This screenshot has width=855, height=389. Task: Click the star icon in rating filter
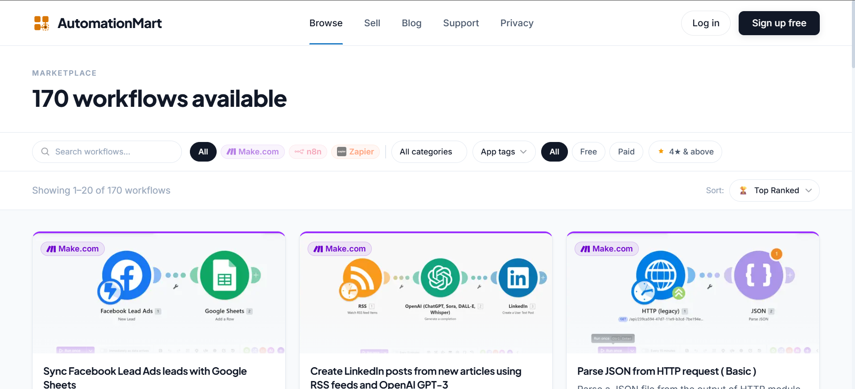tap(661, 151)
